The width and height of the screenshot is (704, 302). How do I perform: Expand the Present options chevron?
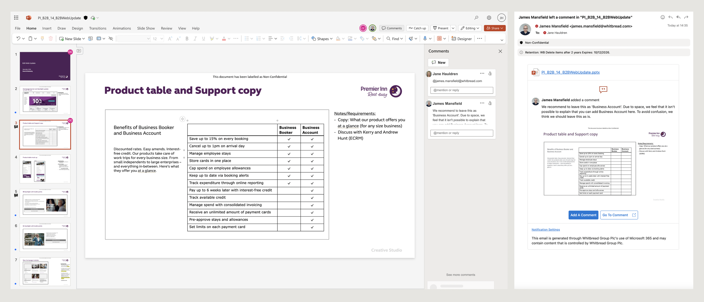point(453,28)
